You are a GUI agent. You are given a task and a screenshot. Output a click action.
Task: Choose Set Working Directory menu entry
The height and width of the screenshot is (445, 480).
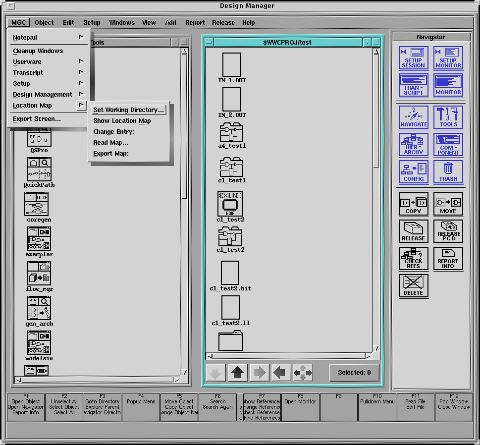pyautogui.click(x=128, y=110)
